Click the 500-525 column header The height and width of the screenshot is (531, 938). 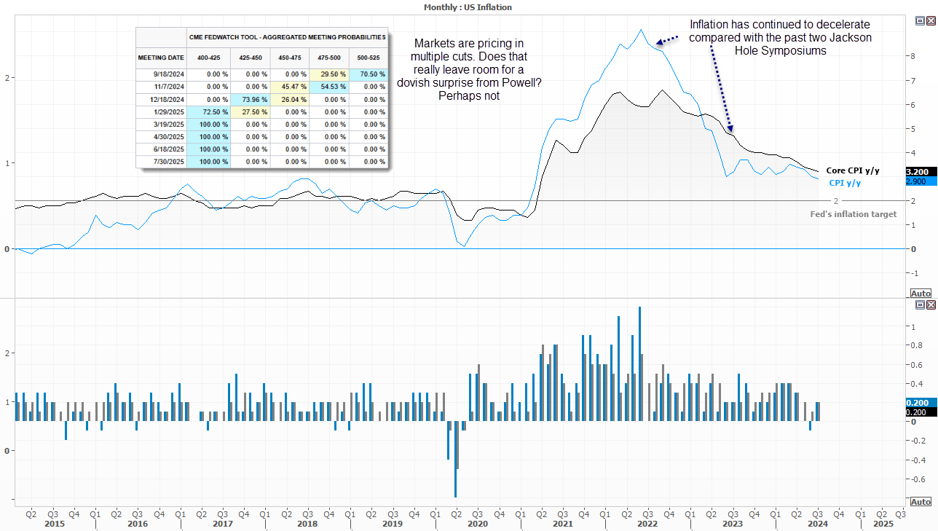pos(368,57)
